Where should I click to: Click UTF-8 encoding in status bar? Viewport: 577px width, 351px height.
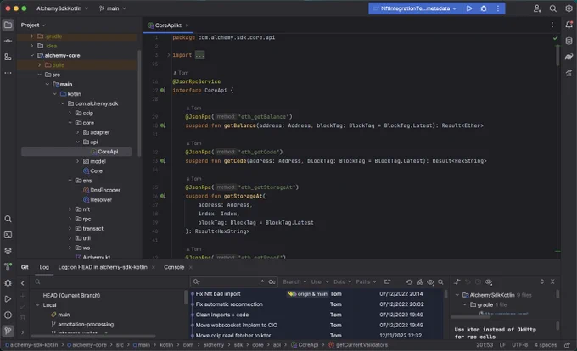(x=519, y=345)
